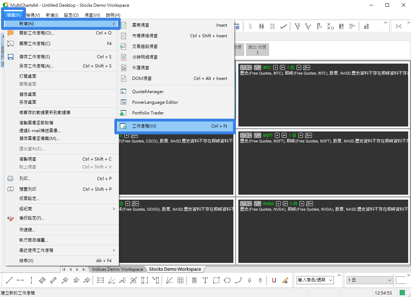Viewport: 411px width, 297px height.
Task: Open dropdown arrow next to INTC symbol
Action: tap(275, 67)
